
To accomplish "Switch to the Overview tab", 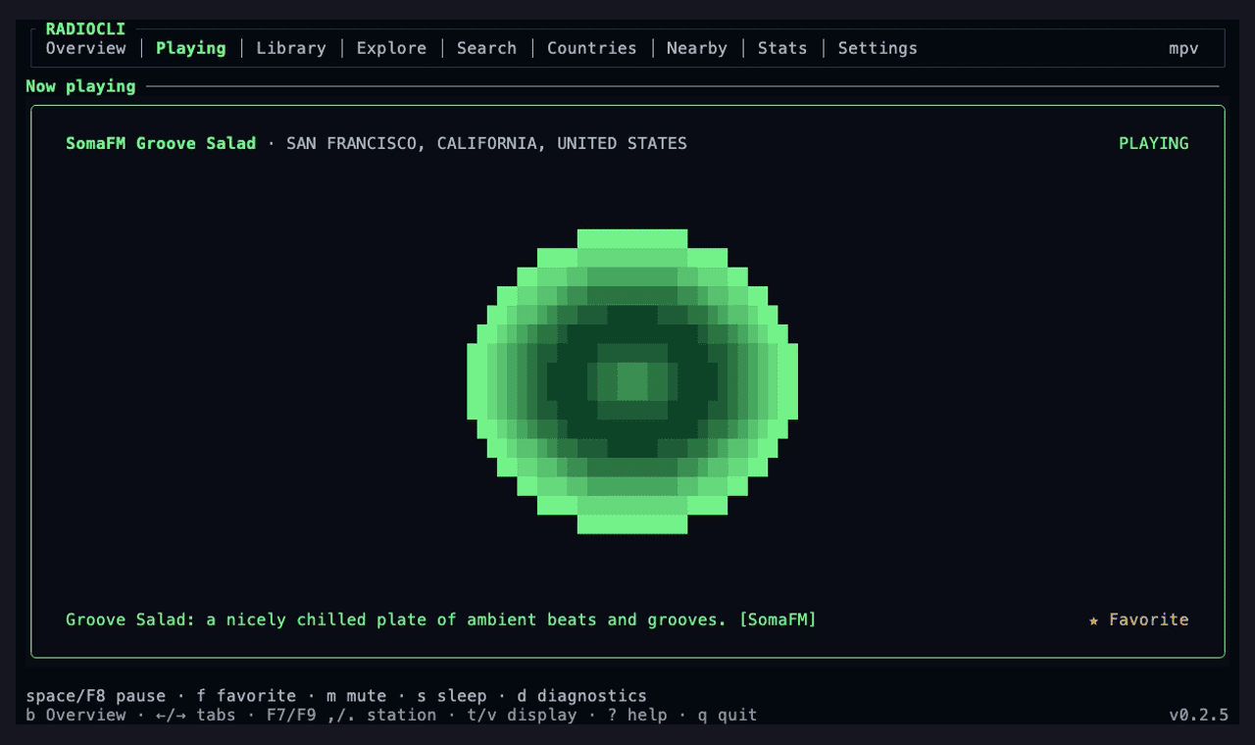I will [x=86, y=48].
